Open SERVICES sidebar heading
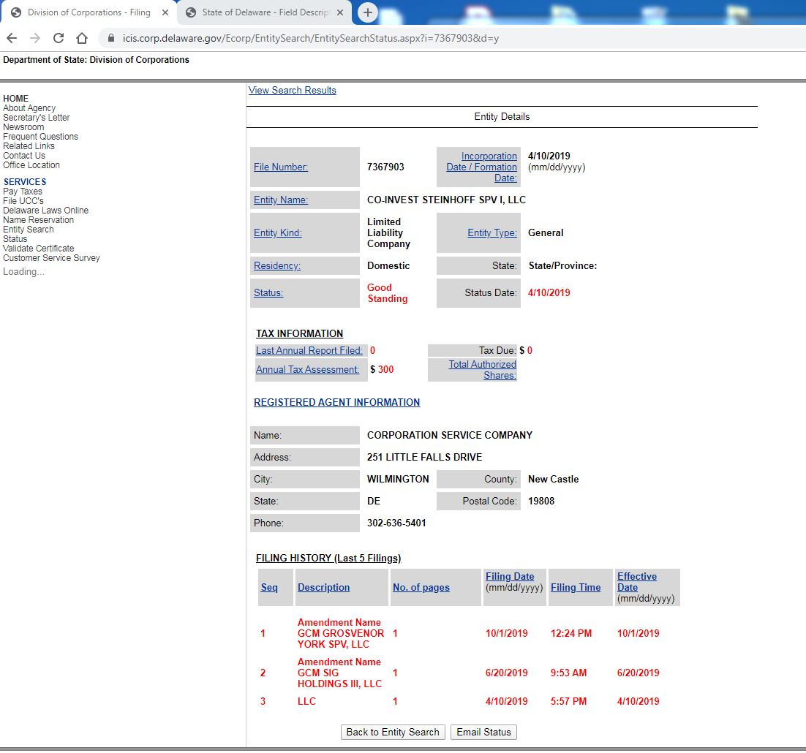806x753 pixels. pos(25,182)
